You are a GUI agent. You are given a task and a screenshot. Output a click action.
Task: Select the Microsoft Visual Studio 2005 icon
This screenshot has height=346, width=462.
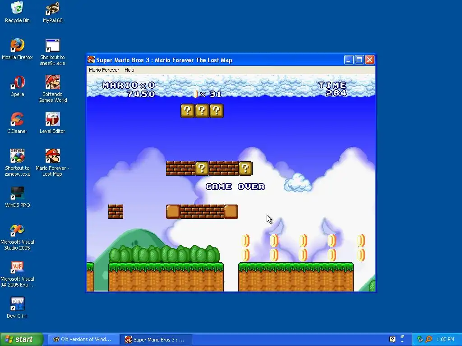click(17, 237)
